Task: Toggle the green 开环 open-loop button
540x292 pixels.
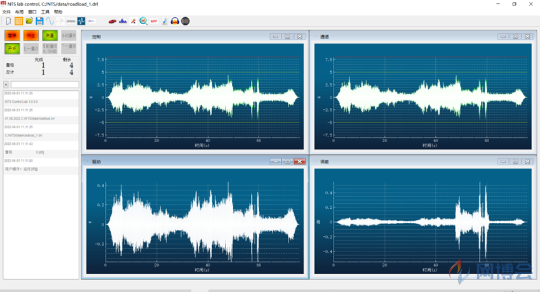Action: [12, 48]
